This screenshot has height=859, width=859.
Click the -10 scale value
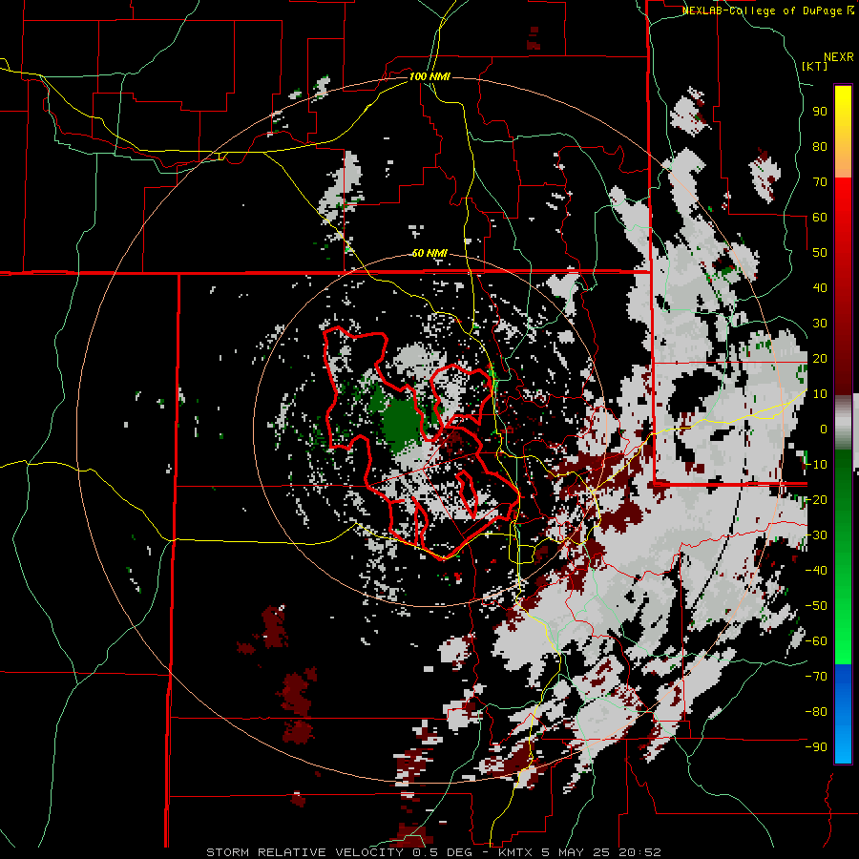click(816, 465)
